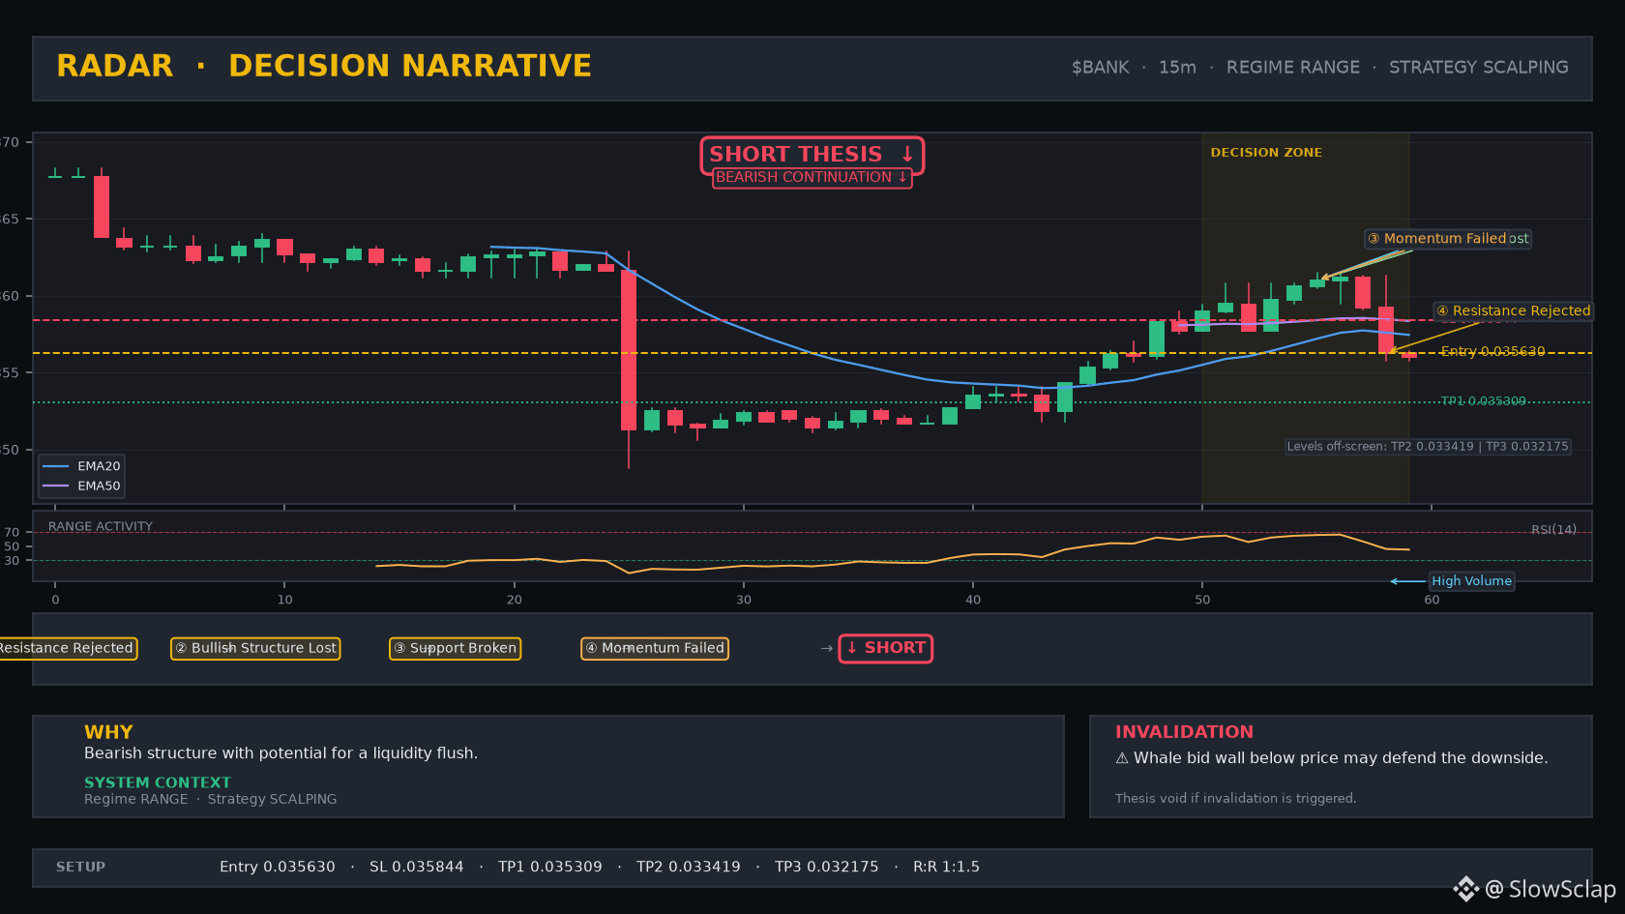
Task: Click the RSI 70 level label
Action: click(x=12, y=533)
